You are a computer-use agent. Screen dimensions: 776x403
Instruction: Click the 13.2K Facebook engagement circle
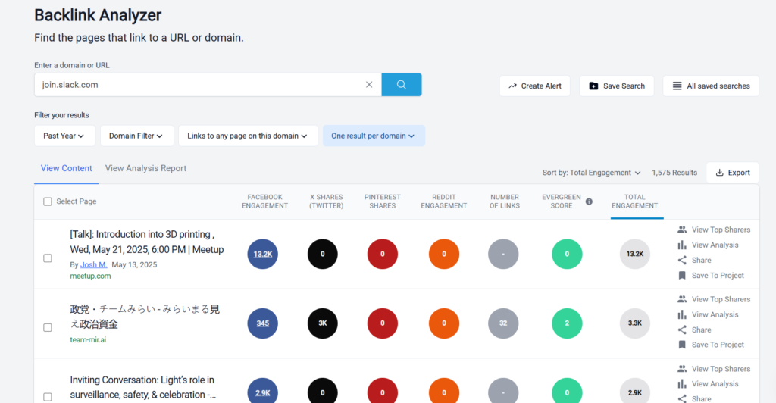263,254
